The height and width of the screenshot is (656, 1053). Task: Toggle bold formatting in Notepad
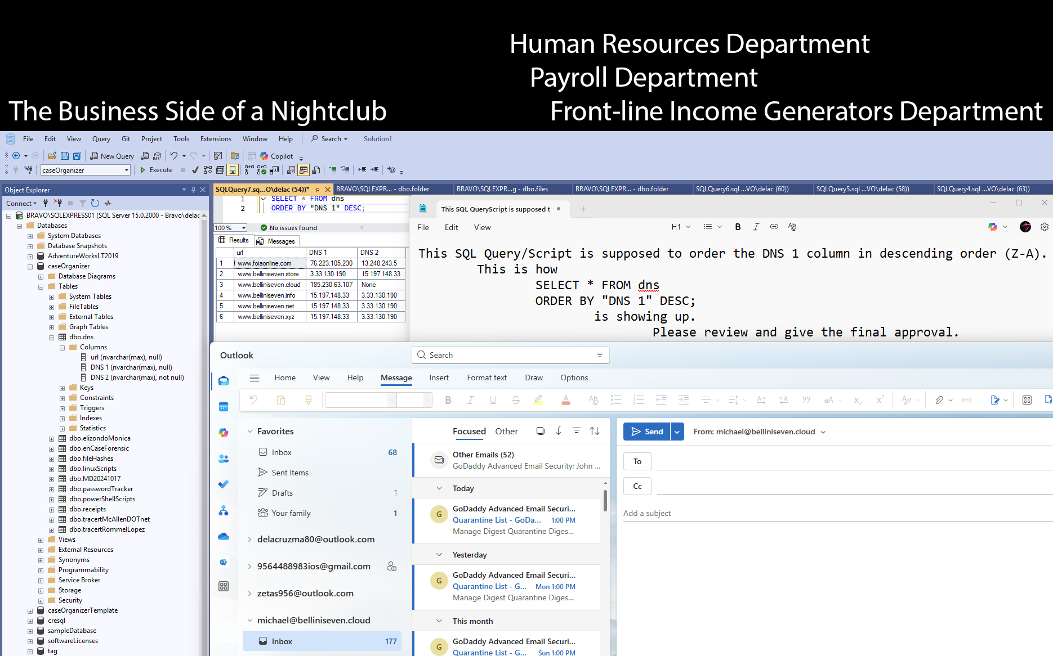[738, 227]
